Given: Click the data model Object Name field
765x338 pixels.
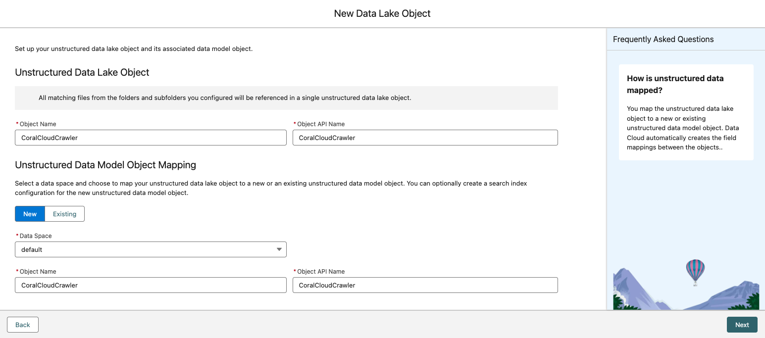Looking at the screenshot, I should 151,285.
